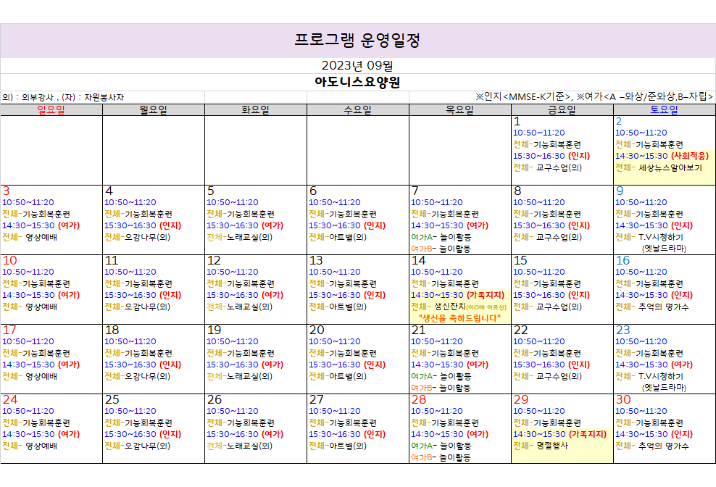Select "추억의 명가수" on the 16th
The height and width of the screenshot is (487, 716).
click(x=664, y=307)
